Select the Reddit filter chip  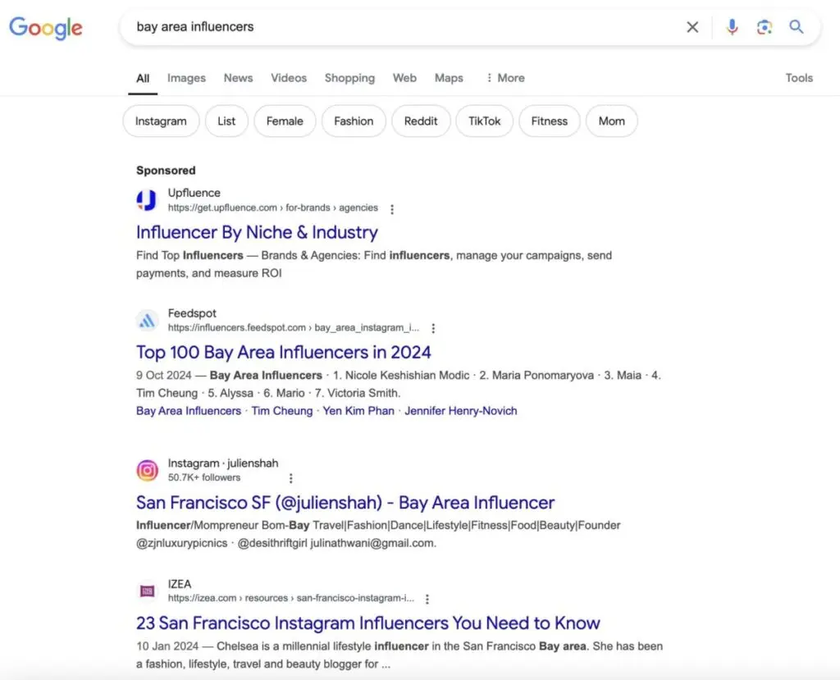tap(421, 121)
